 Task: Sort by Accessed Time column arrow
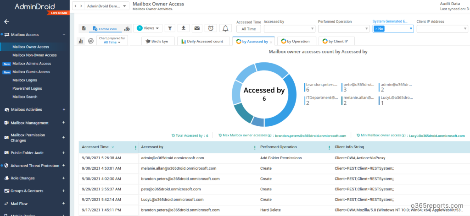coord(113,147)
